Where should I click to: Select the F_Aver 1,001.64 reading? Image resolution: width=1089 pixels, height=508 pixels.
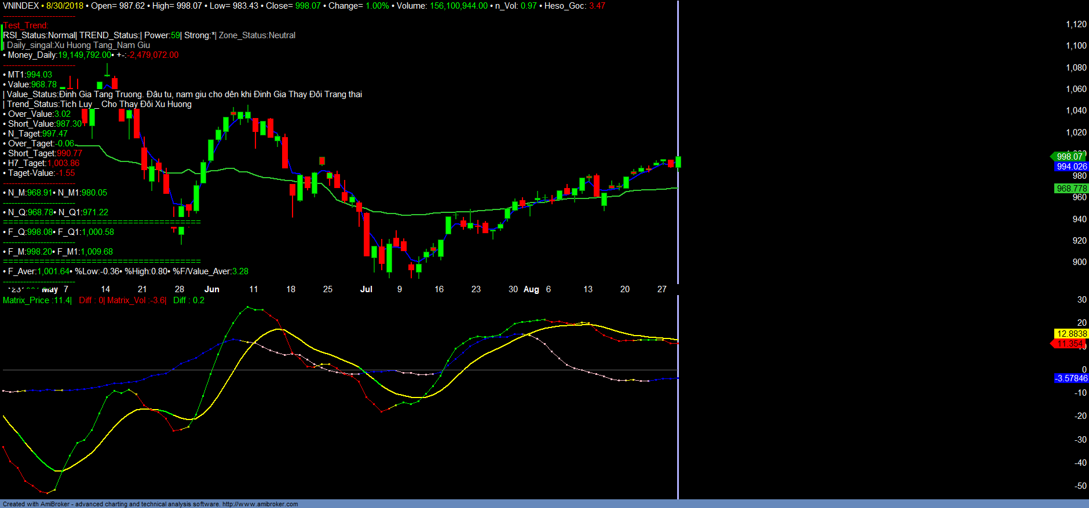tap(53, 271)
